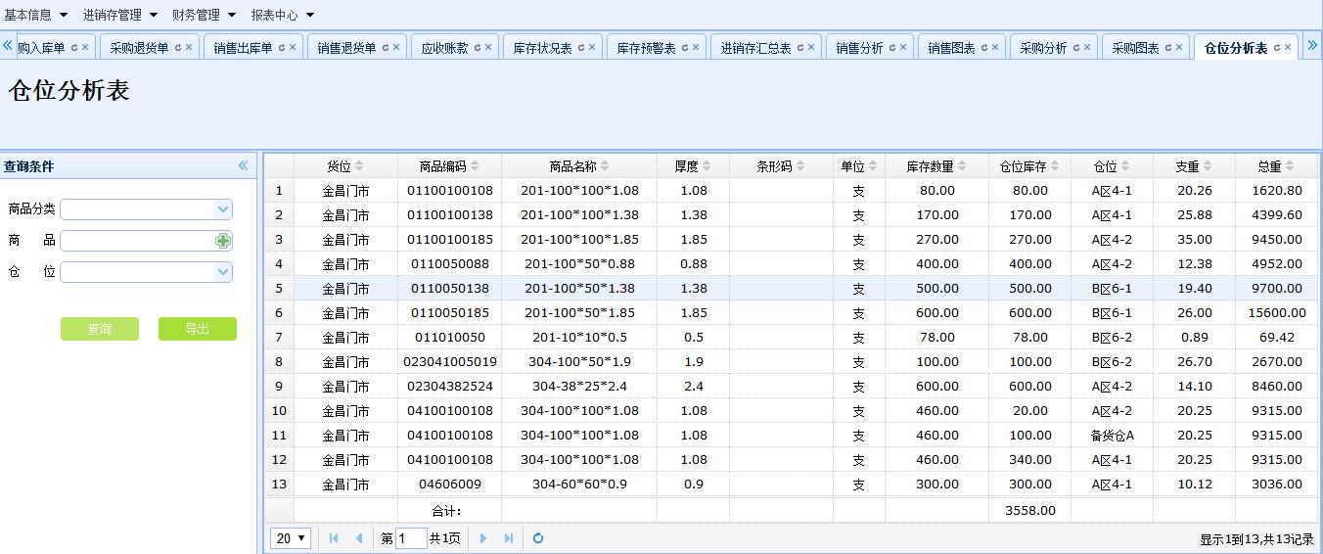This screenshot has width=1323, height=554.
Task: Click the 导出 button
Action: click(198, 329)
